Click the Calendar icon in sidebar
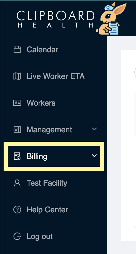136x254 pixels. [x=17, y=49]
